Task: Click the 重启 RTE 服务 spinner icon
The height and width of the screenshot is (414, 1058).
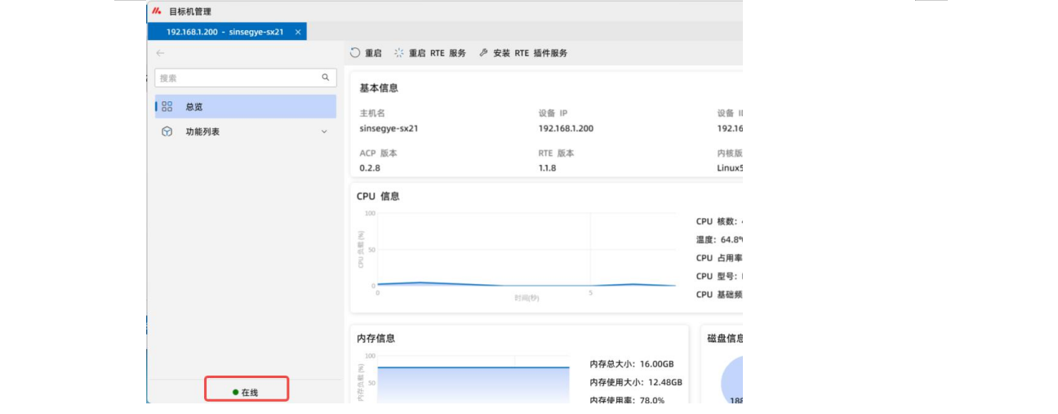Action: click(x=399, y=53)
